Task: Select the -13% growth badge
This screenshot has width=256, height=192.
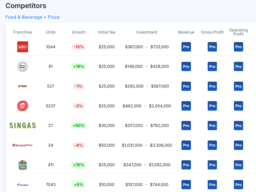Action: 78,47
